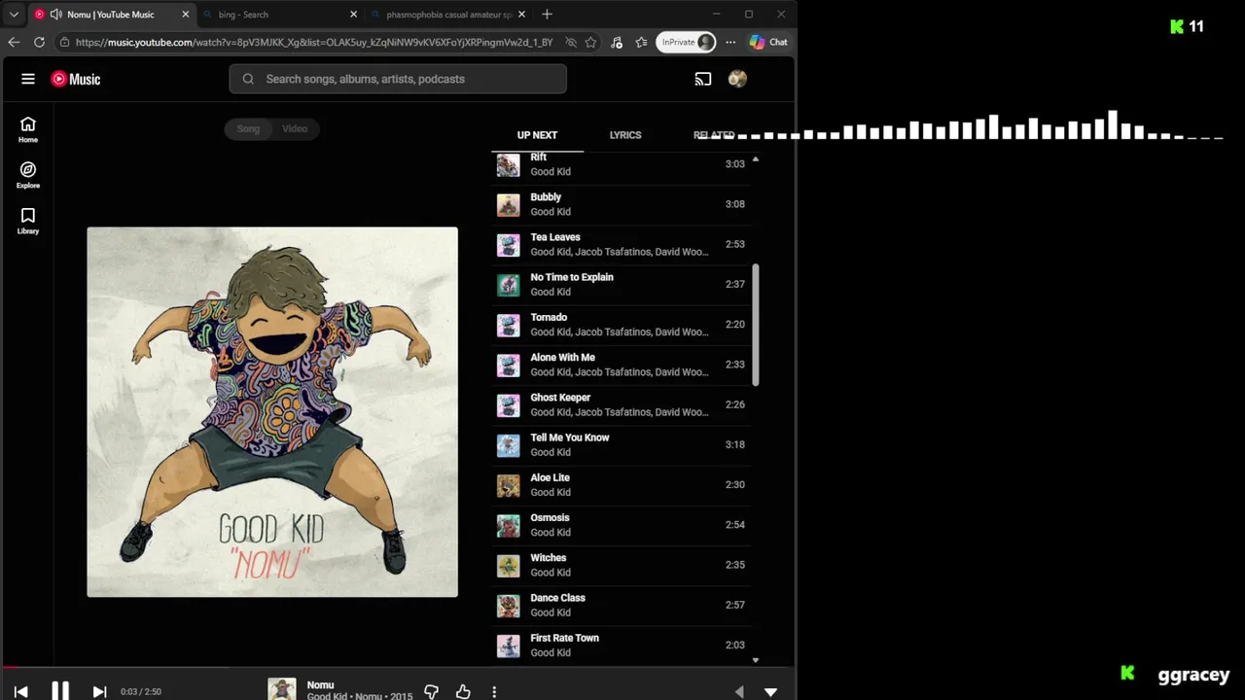Mute the YouTube Music tab audio icon

pos(56,15)
